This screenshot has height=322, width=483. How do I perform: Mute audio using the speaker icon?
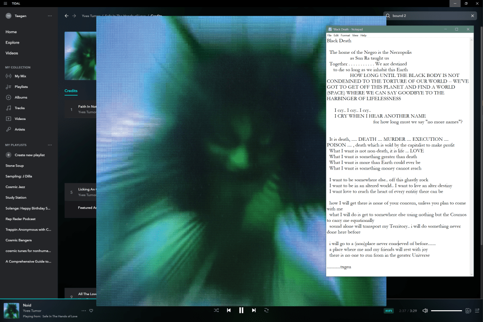point(425,311)
